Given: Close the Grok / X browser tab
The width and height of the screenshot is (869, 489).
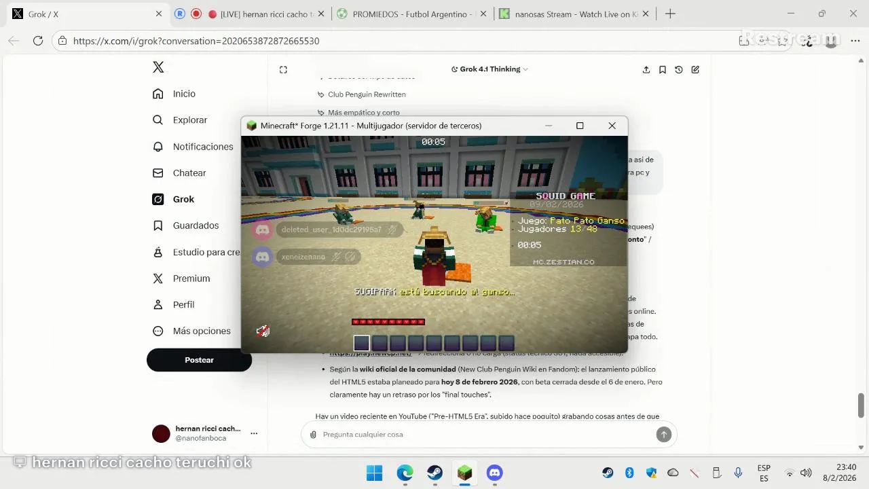Looking at the screenshot, I should 159,14.
